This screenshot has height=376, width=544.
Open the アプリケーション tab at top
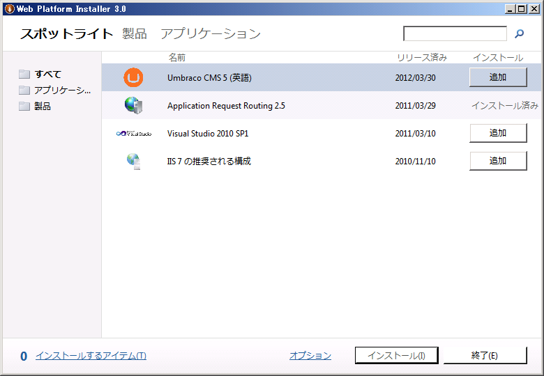point(211,33)
